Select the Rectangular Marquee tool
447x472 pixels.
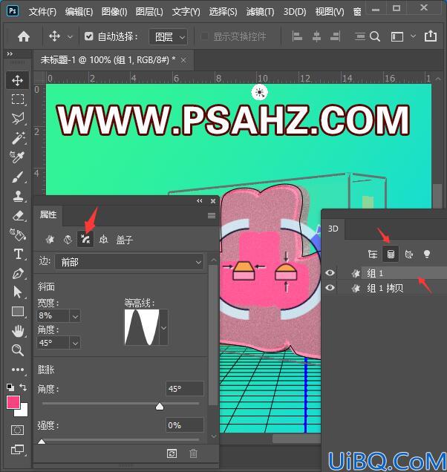pyautogui.click(x=18, y=99)
